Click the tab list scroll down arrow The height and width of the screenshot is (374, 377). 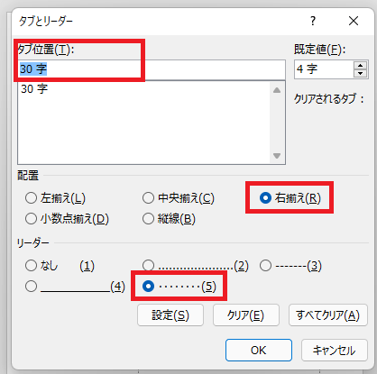click(x=277, y=156)
